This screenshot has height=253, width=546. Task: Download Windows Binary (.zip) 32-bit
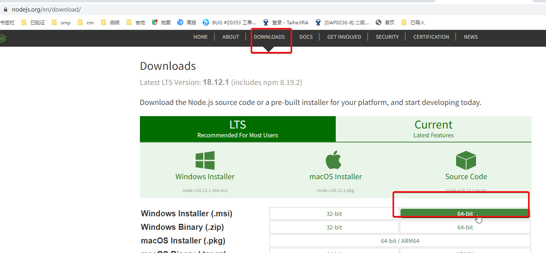click(334, 227)
